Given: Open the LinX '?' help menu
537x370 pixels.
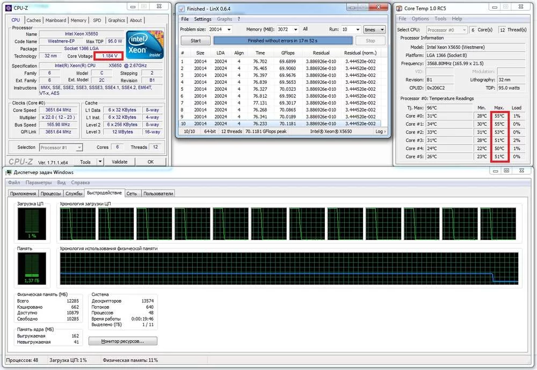Looking at the screenshot, I should point(239,19).
